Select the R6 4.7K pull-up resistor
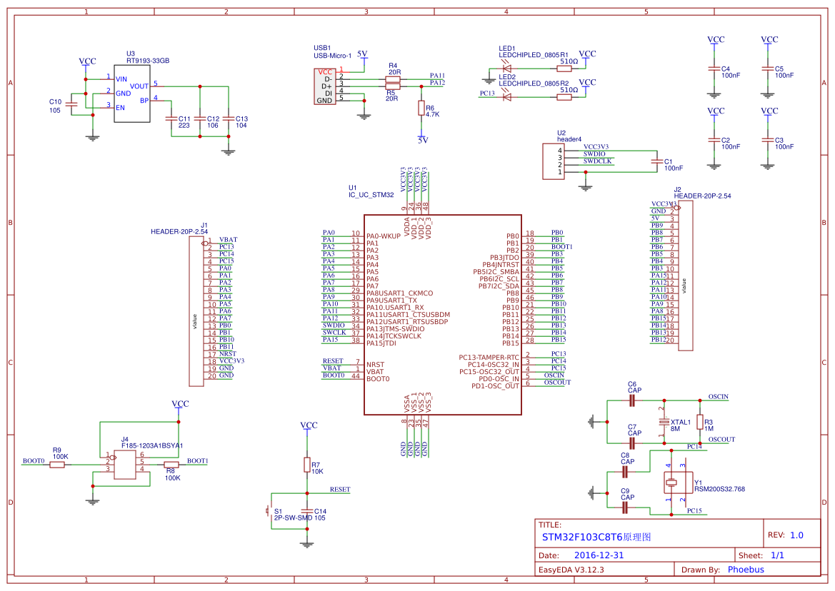Image resolution: width=835 pixels, height=591 pixels. click(421, 108)
